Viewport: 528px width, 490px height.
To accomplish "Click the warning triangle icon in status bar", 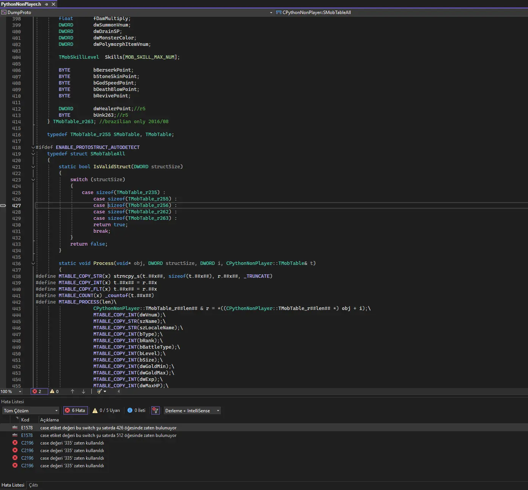I will 52,391.
